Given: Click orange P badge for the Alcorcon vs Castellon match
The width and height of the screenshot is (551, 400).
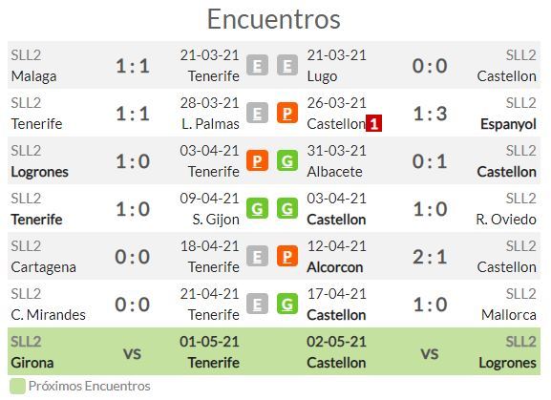Looking at the screenshot, I should tap(287, 257).
